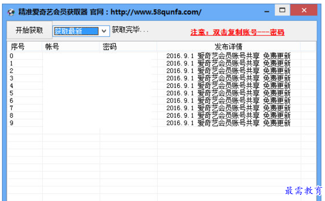Select row with serial number 7

click(162, 108)
